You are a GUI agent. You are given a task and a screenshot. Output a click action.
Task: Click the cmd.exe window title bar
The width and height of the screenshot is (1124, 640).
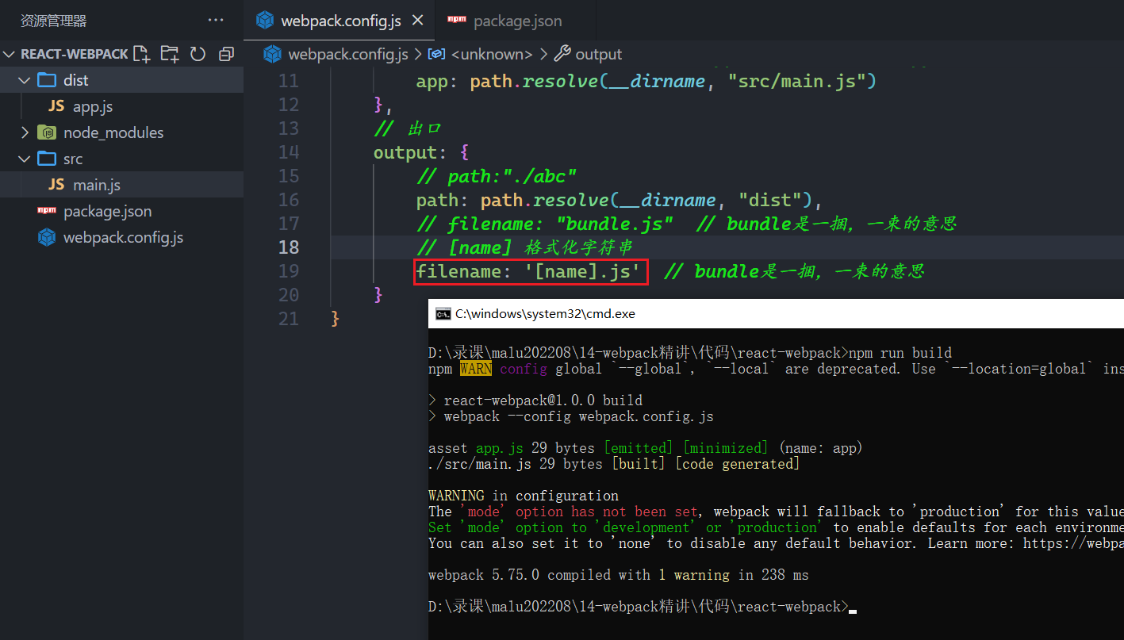click(776, 313)
